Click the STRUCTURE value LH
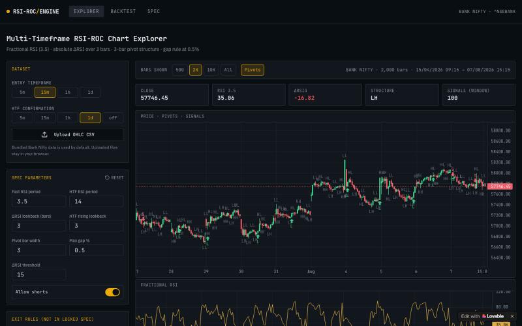Image resolution: width=522 pixels, height=326 pixels. click(374, 98)
